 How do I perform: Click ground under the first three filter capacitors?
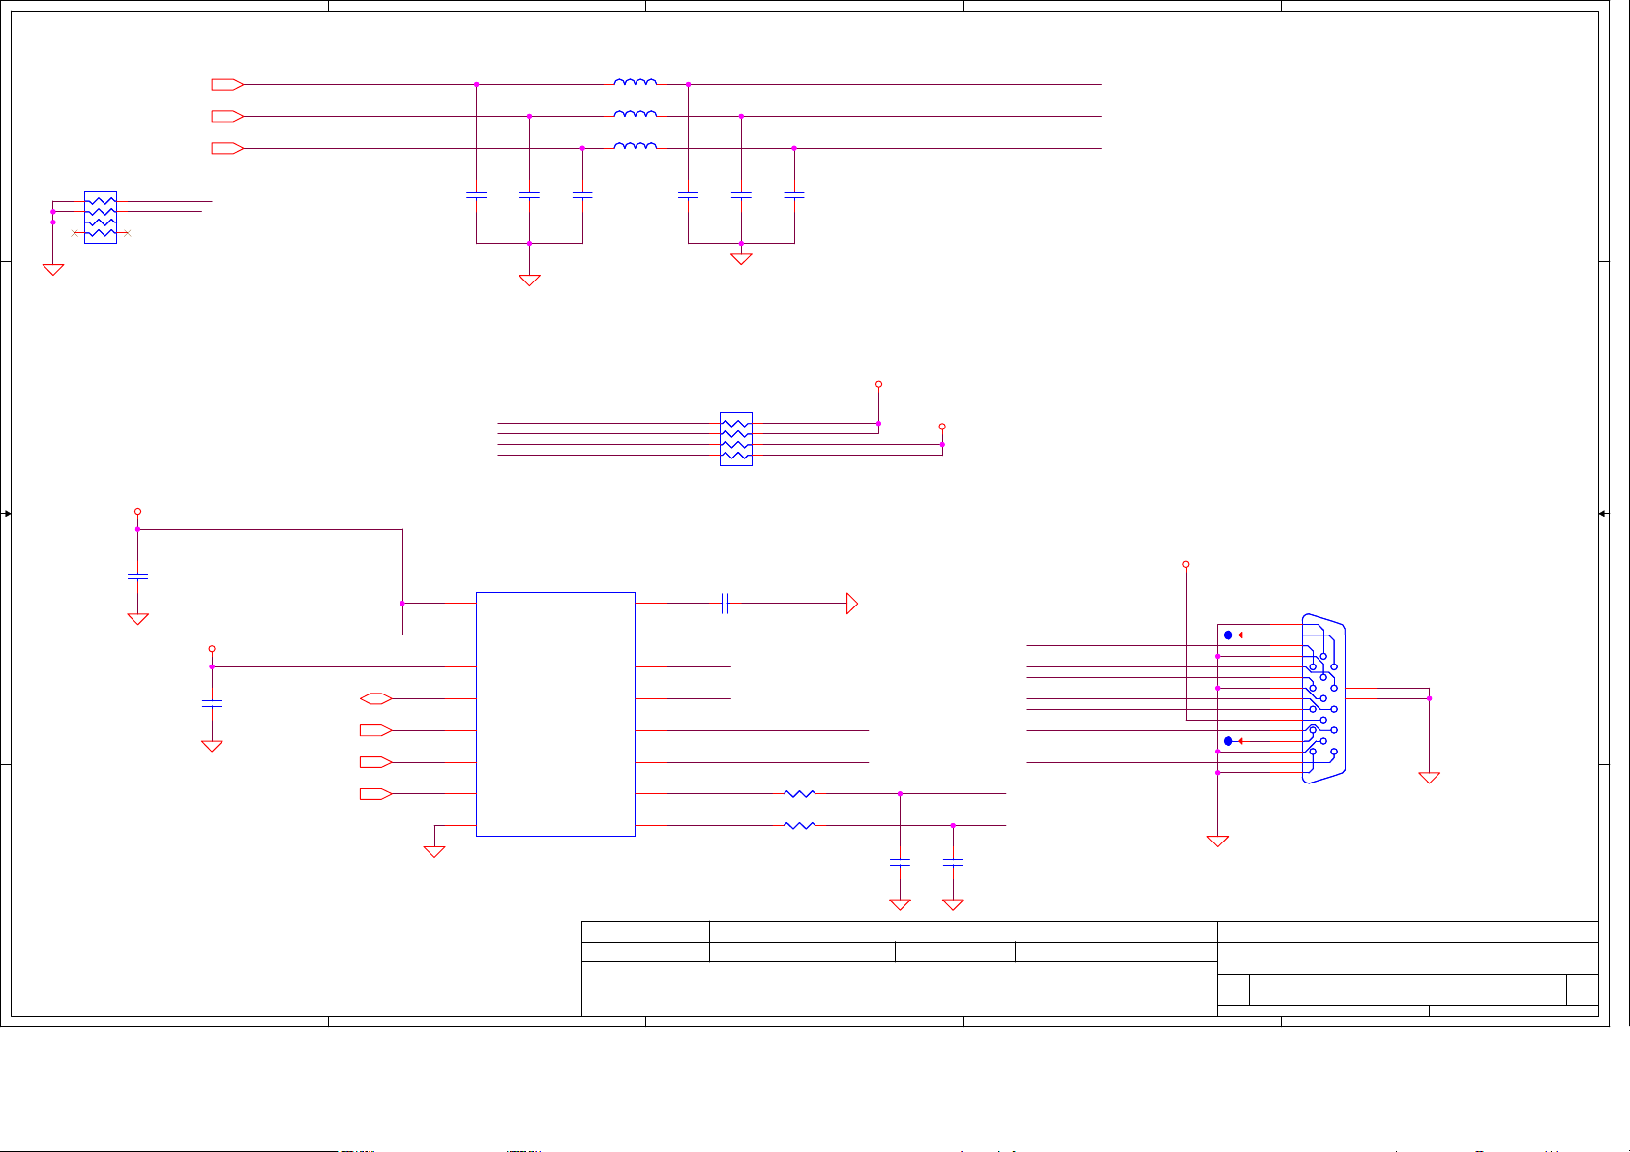pyautogui.click(x=529, y=281)
